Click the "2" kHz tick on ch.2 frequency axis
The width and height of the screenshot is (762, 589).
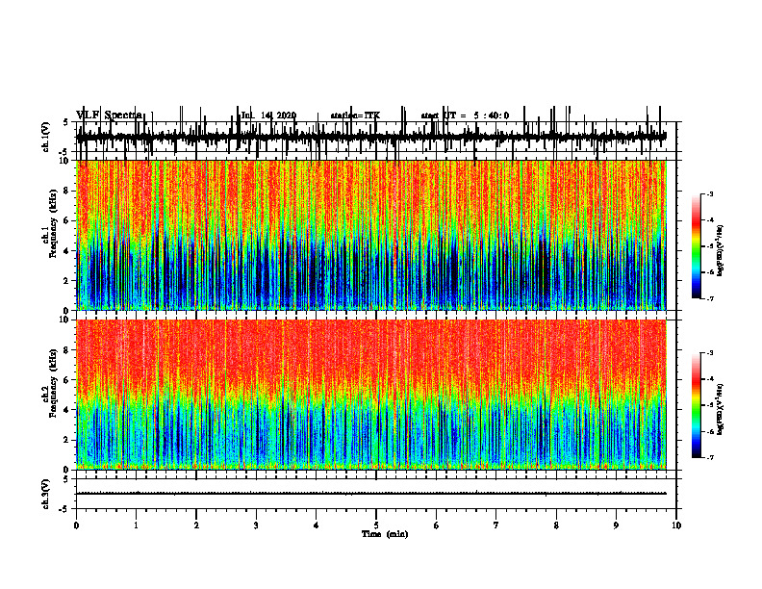66,440
